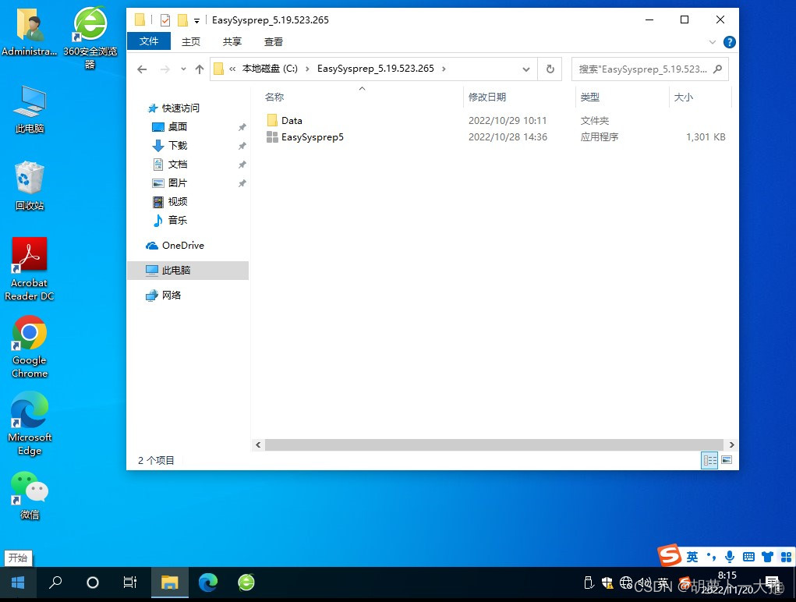Screen dimensions: 796x602
Task: Select the 微信 desktop shortcut
Action: (30, 497)
